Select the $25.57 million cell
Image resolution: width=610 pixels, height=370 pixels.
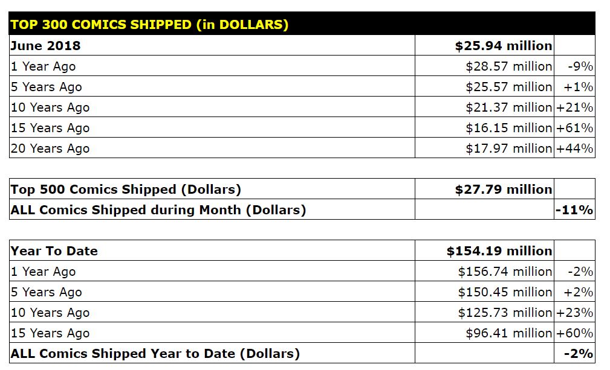pyautogui.click(x=508, y=87)
